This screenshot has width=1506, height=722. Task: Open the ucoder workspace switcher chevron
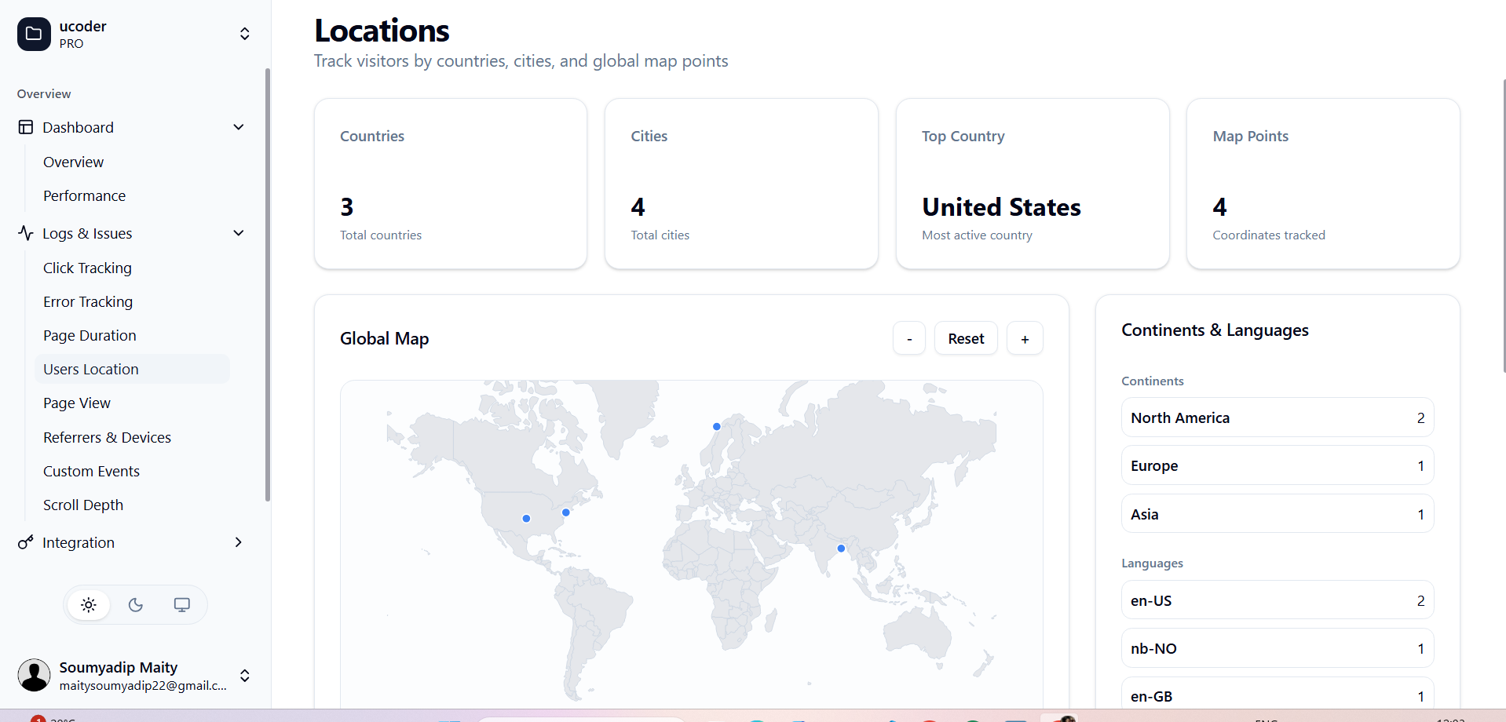[244, 34]
